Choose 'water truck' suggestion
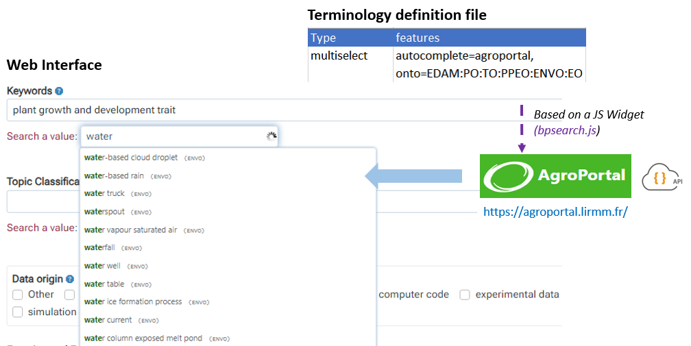Image resolution: width=691 pixels, height=346 pixels. click(x=104, y=194)
